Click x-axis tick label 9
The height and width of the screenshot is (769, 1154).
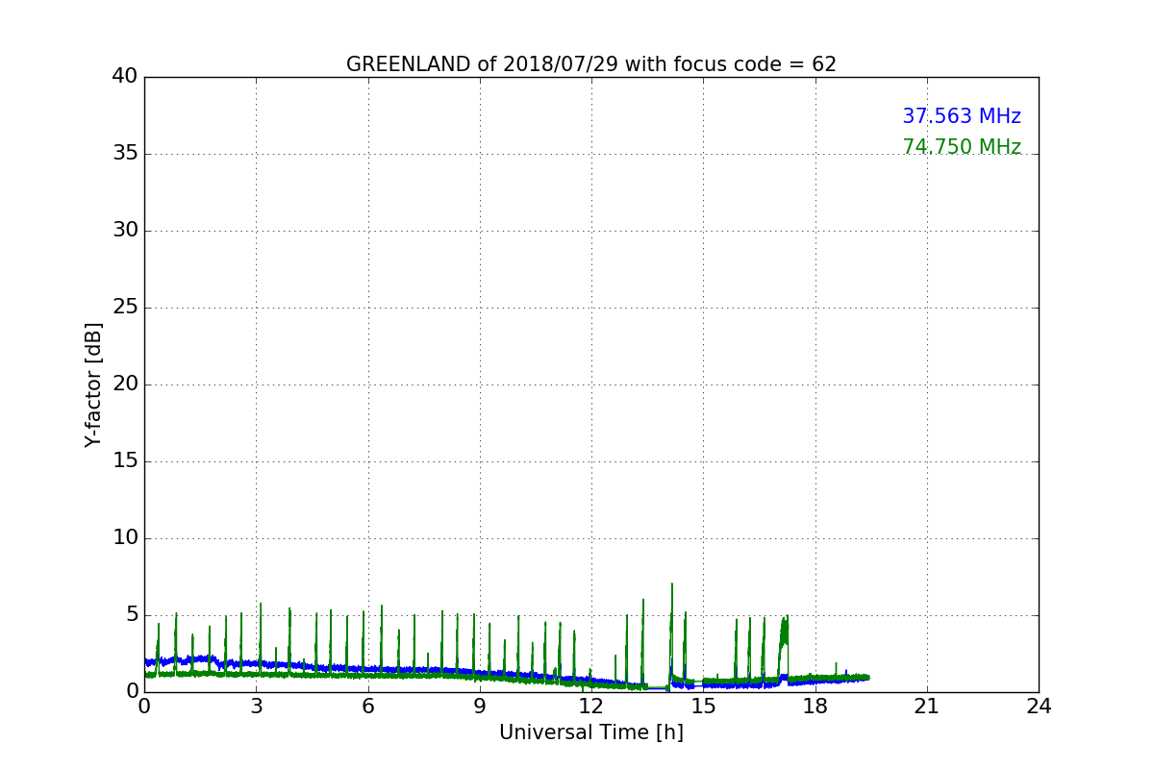coord(480,707)
